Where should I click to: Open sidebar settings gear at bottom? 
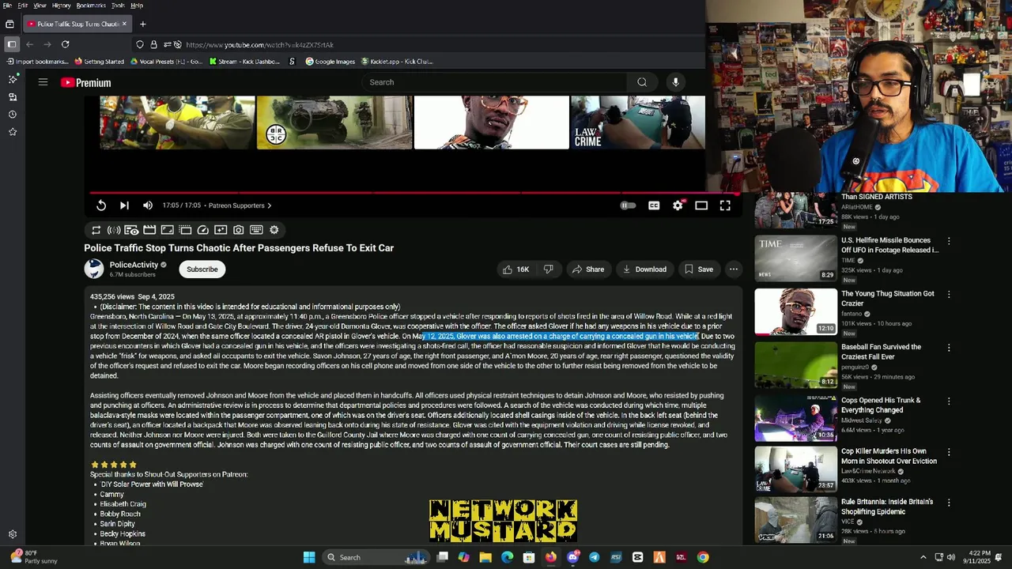point(13,534)
